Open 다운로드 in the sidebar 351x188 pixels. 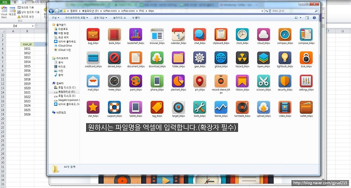pyautogui.click(x=61, y=29)
